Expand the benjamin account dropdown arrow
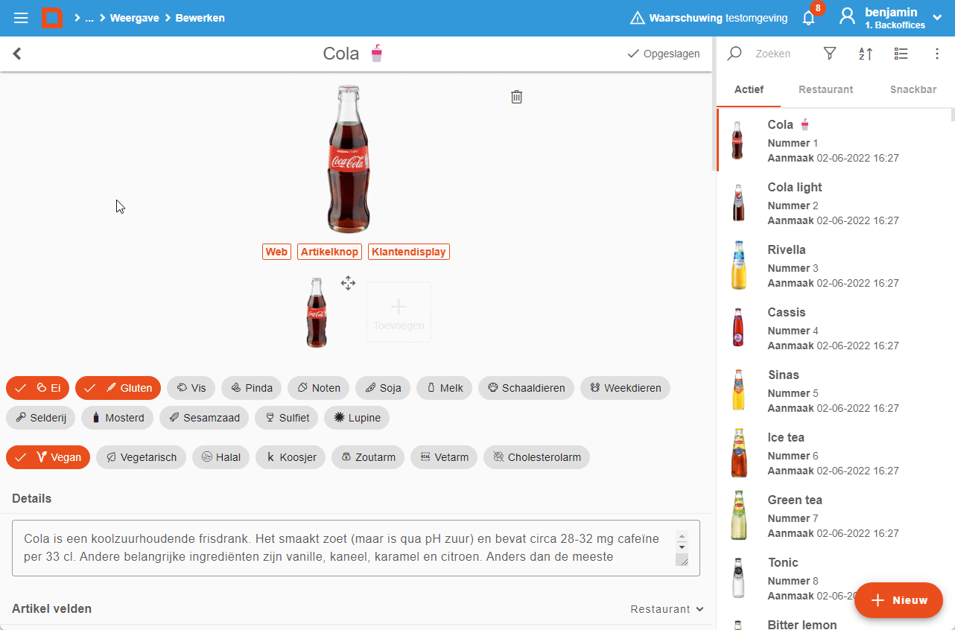Screen dimensions: 955x630 (x=937, y=16)
